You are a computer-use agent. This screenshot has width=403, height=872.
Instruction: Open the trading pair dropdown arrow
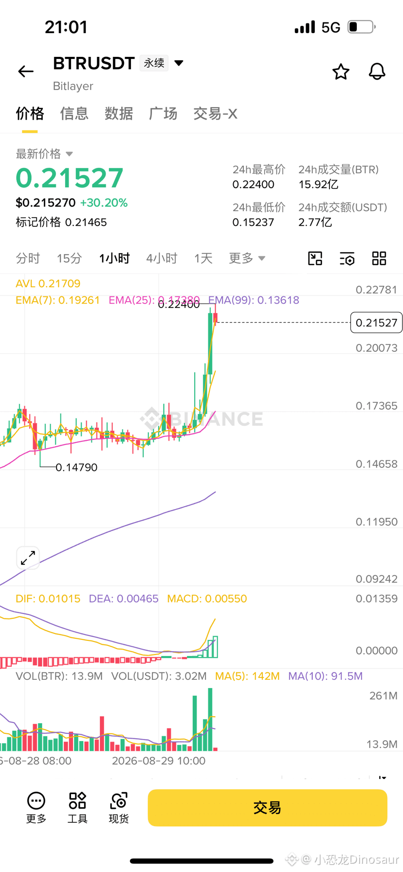click(179, 63)
